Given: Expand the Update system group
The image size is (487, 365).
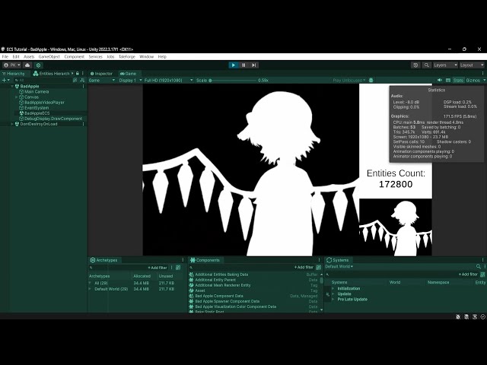Looking at the screenshot, I should [333, 294].
